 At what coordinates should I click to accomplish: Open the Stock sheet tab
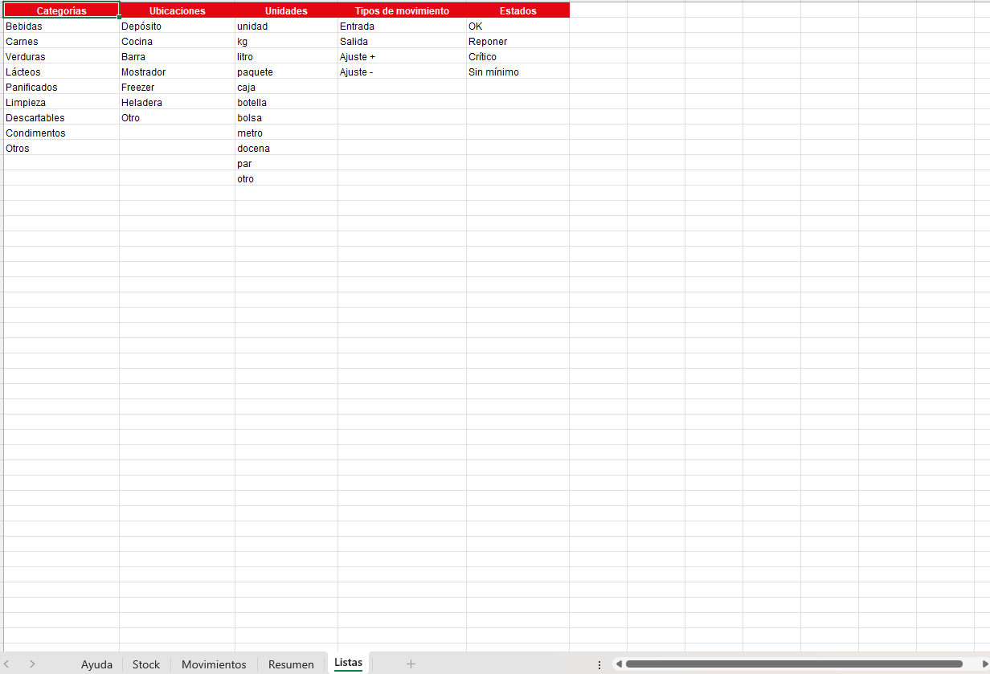[146, 664]
